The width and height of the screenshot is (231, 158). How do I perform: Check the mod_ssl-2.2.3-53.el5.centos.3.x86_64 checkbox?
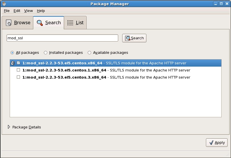click(x=19, y=77)
